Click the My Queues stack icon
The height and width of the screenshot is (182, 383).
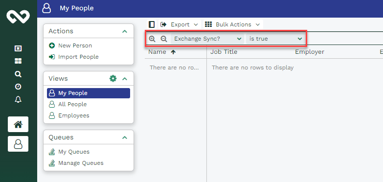tap(52, 152)
